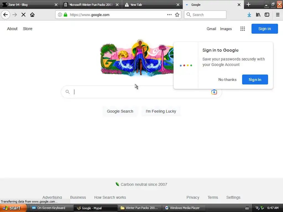Click I'm Feeling Lucky button

click(x=161, y=111)
